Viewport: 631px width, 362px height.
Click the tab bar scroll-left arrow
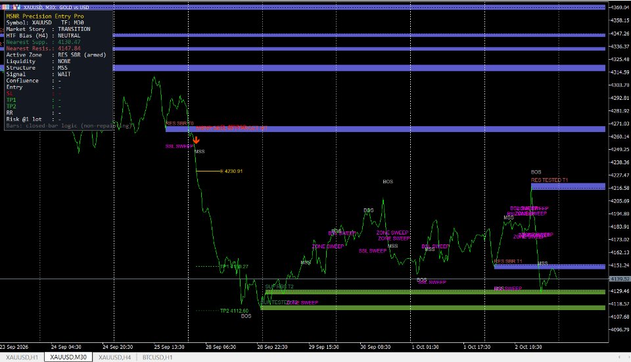click(619, 357)
